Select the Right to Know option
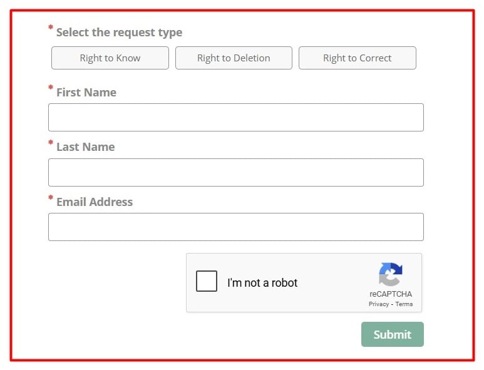 pos(110,58)
